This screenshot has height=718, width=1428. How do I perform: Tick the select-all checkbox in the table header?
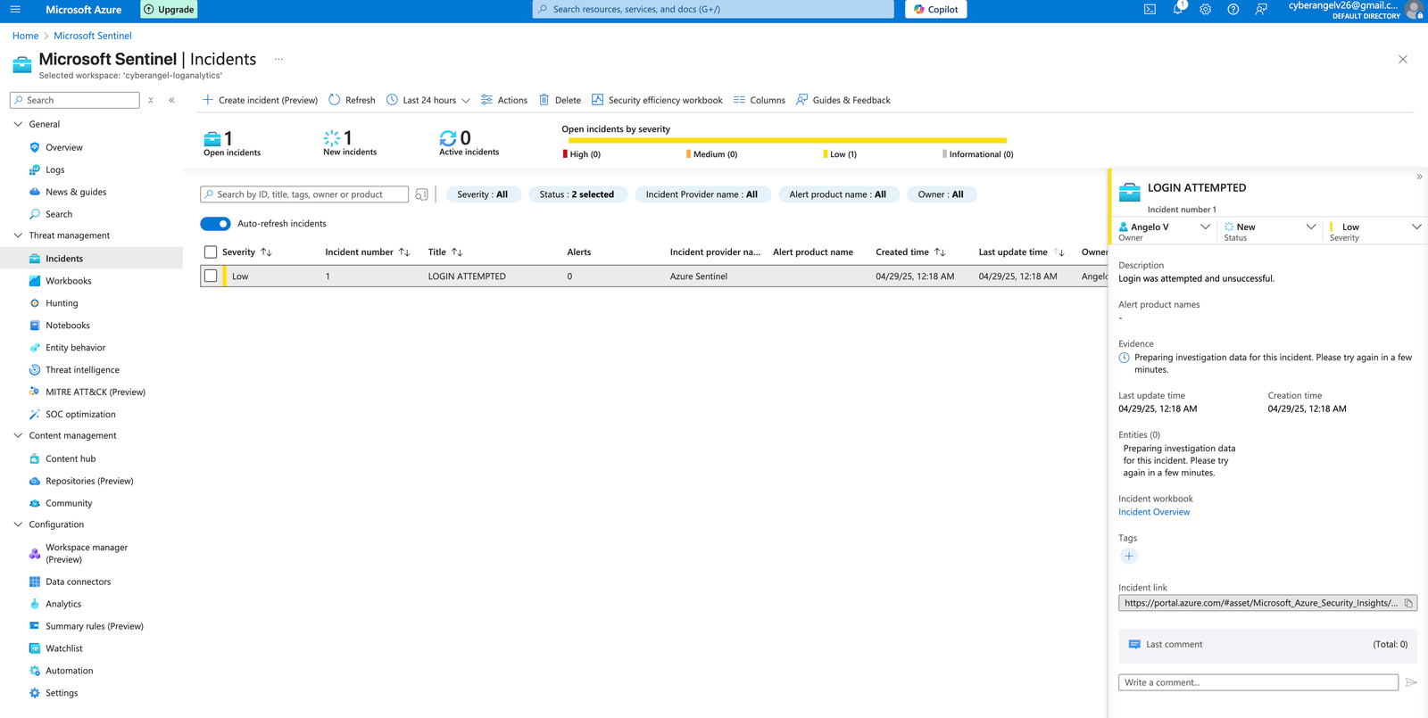(211, 252)
